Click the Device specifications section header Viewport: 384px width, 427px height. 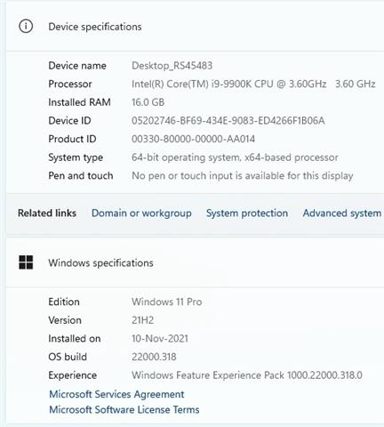point(95,27)
